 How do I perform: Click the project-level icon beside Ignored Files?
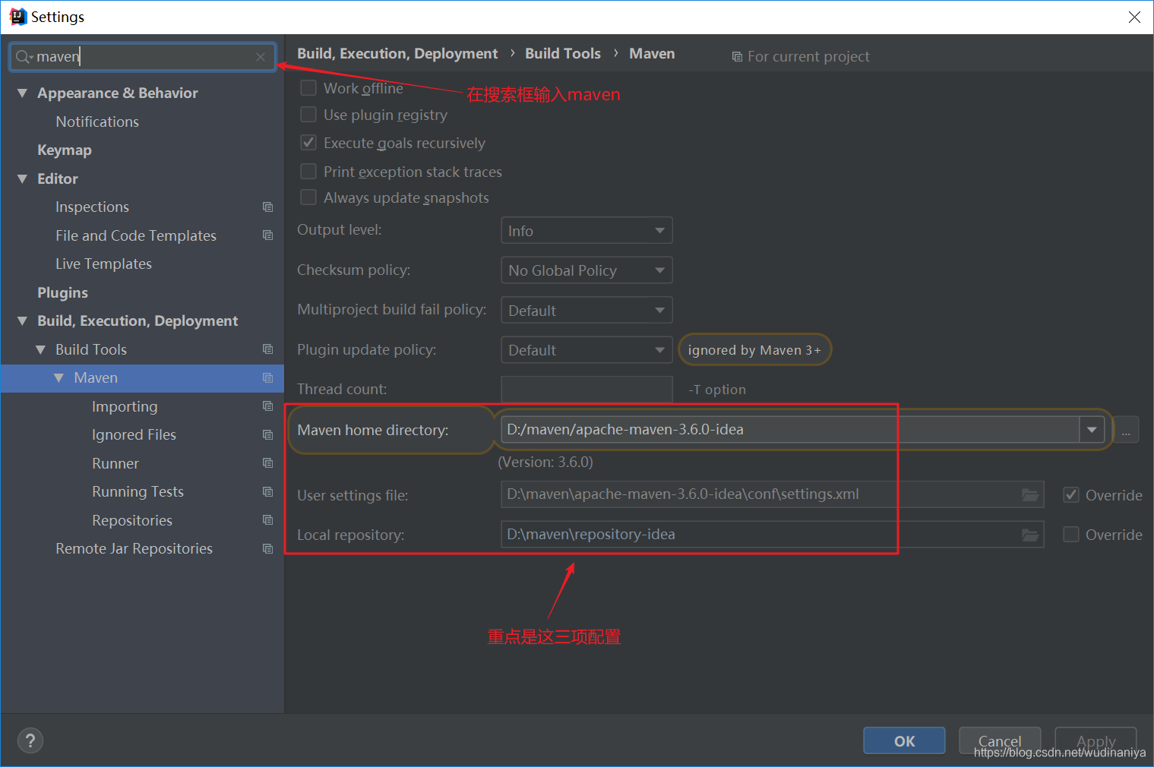267,435
